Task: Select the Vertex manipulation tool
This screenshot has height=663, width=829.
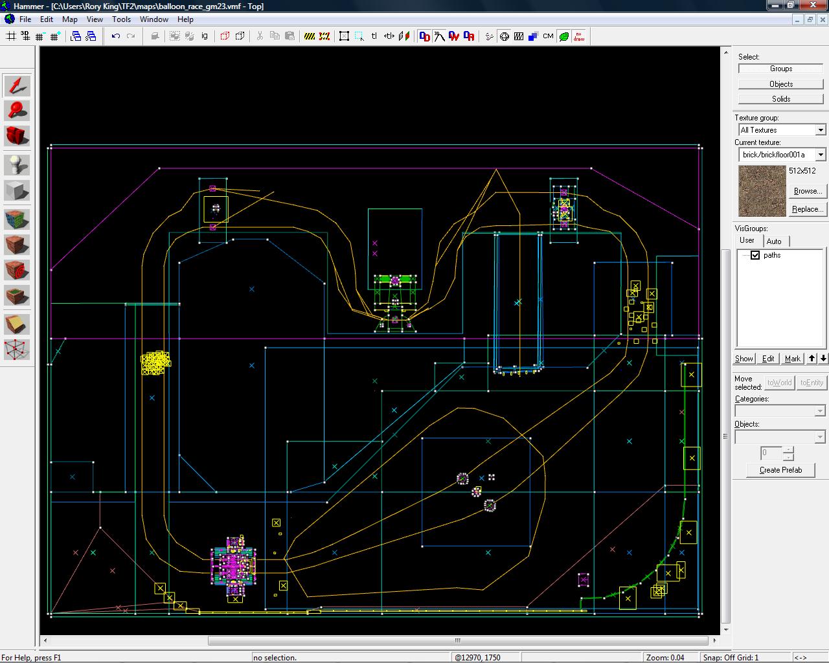Action: 17,350
